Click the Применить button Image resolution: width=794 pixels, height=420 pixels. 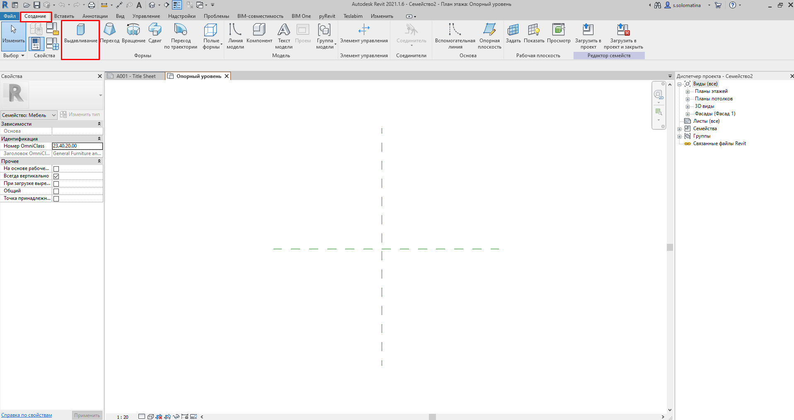[x=87, y=415]
